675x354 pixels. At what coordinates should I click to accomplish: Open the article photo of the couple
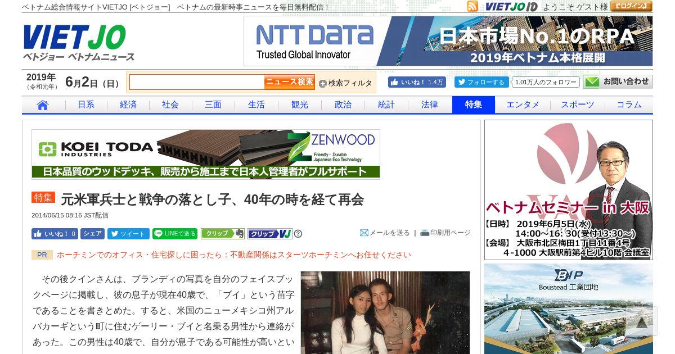click(x=385, y=312)
